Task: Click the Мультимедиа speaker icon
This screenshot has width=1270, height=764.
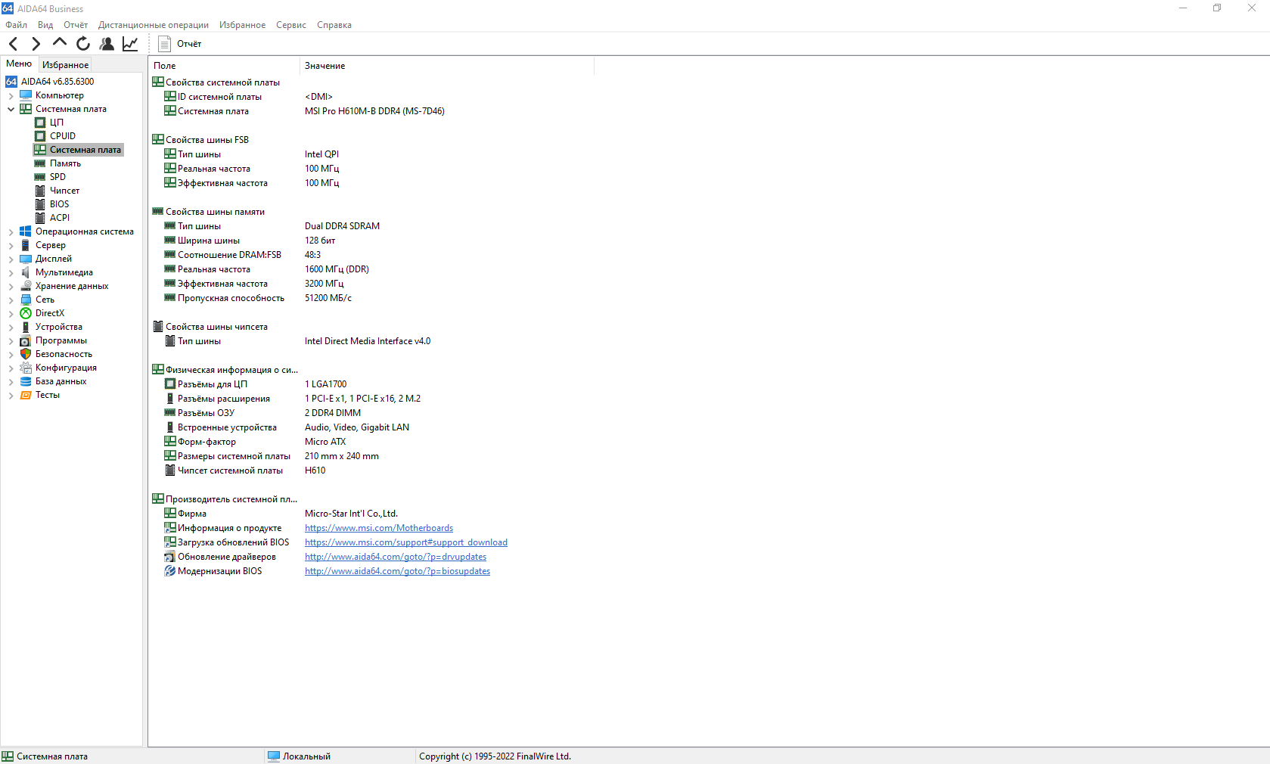Action: [26, 272]
